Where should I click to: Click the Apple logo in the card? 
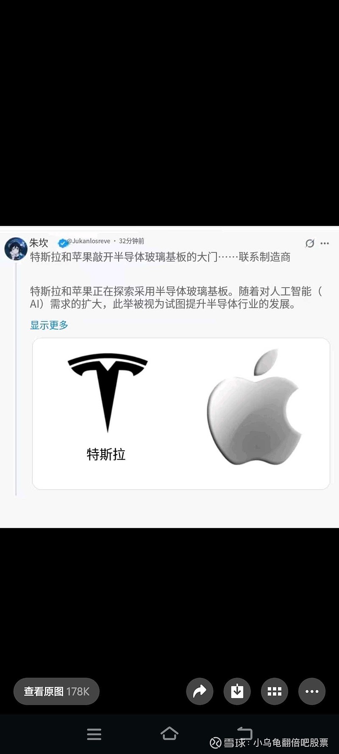click(254, 407)
